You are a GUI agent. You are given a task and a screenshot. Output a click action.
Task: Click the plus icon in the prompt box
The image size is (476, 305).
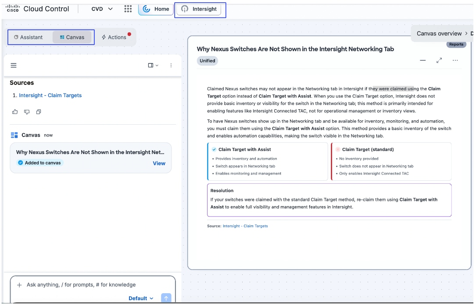(19, 285)
